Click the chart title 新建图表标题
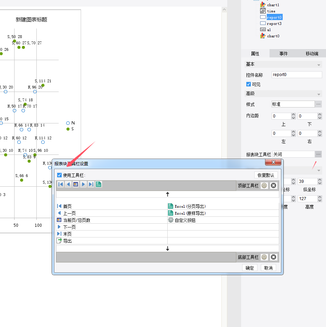The height and width of the screenshot is (327, 326). point(31,20)
